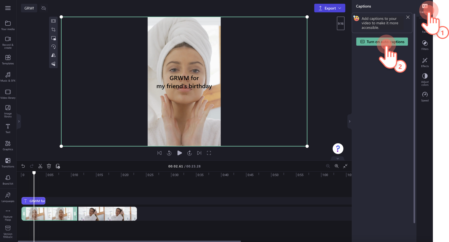Click the Version f06ba3c item
Image resolution: width=449 pixels, height=242 pixels.
(x=8, y=232)
